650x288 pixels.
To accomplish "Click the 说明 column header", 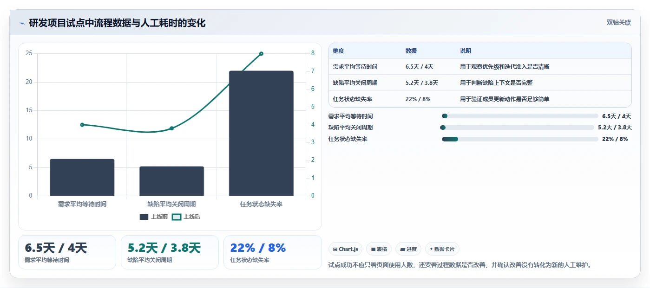I will coord(466,51).
